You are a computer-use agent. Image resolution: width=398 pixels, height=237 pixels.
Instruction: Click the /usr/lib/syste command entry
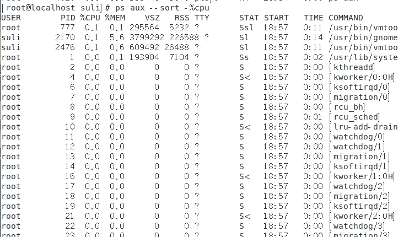click(x=363, y=57)
